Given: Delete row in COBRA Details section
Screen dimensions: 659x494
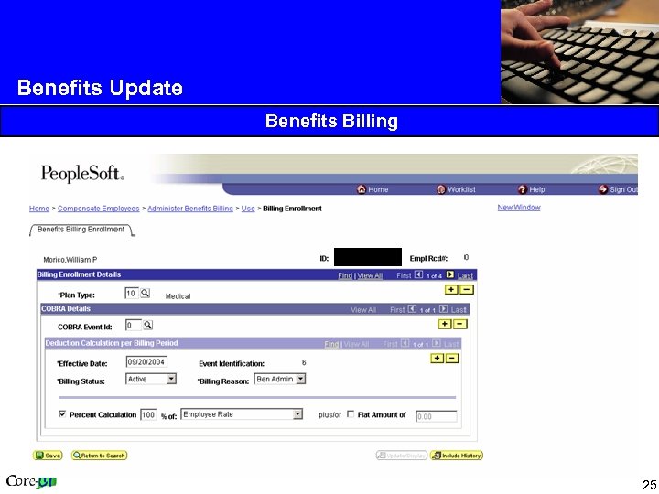Looking at the screenshot, I should pos(460,324).
